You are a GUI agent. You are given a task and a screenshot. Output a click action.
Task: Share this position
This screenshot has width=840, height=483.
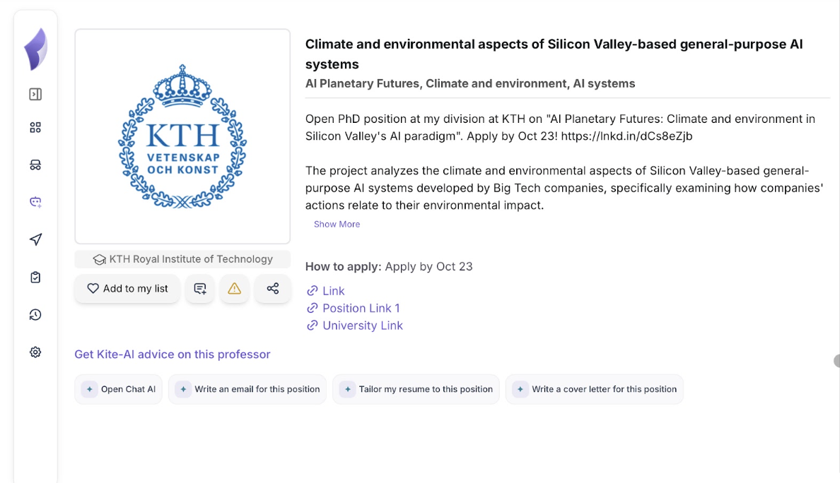point(273,289)
